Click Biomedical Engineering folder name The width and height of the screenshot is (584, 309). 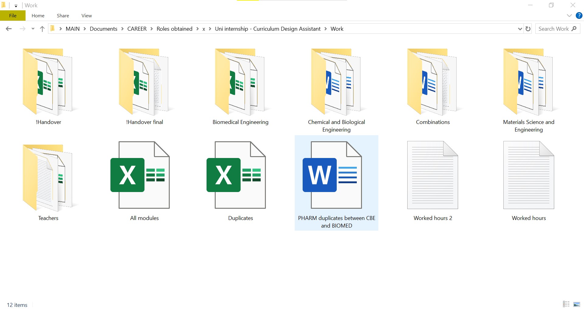pyautogui.click(x=241, y=122)
